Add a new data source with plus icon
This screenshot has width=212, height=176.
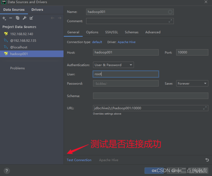[4, 18]
